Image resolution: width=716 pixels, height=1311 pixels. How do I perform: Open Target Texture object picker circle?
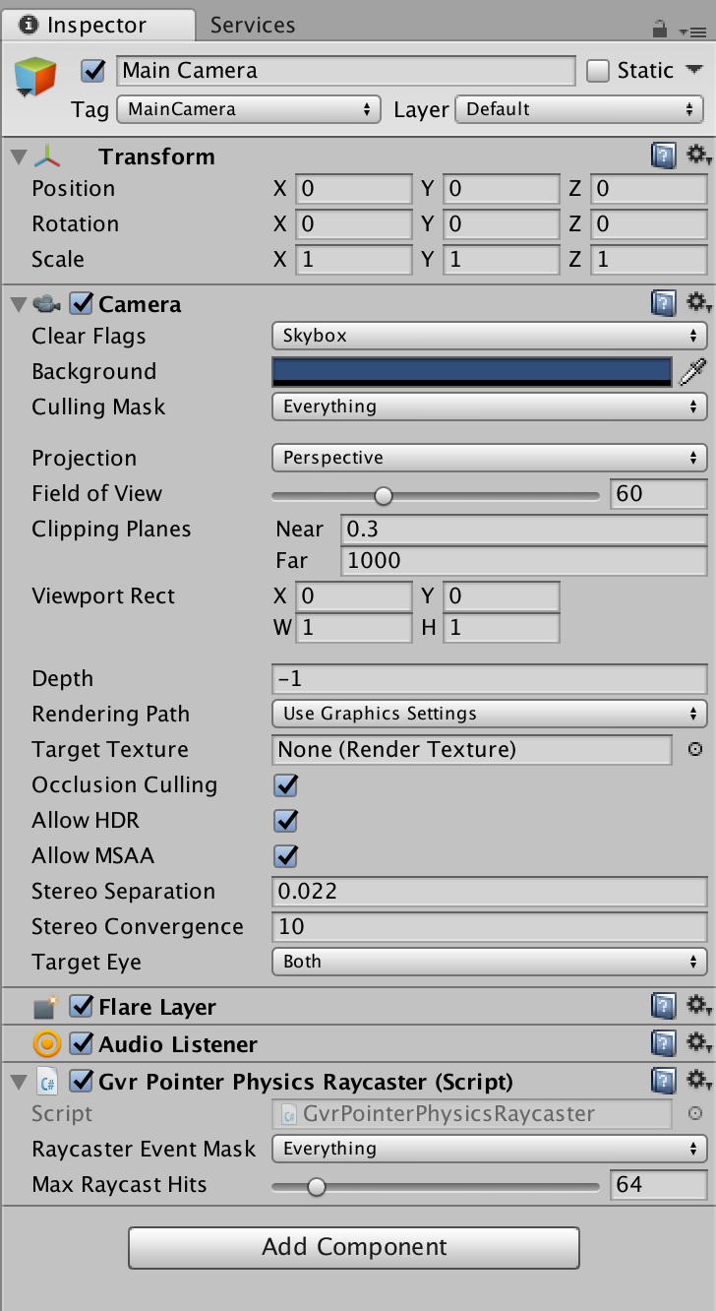click(x=695, y=749)
